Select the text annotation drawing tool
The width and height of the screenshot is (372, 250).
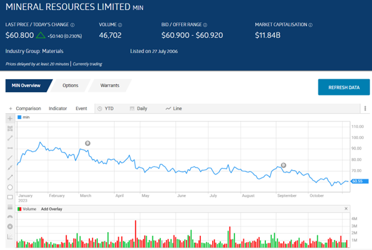(x=10, y=129)
